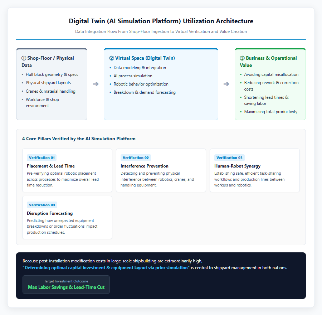Select the description starting "Predicting how unexpected equipment"
The image size is (322, 315).
coord(62,227)
